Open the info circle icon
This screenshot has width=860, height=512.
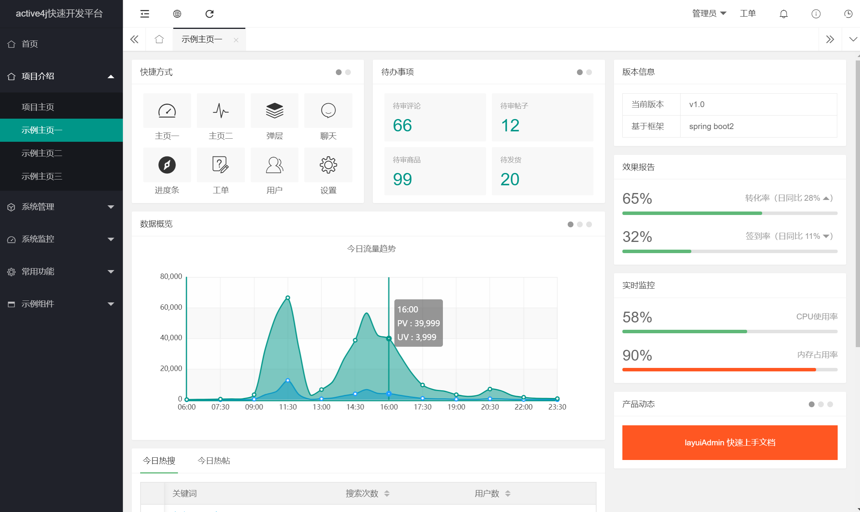coord(816,14)
